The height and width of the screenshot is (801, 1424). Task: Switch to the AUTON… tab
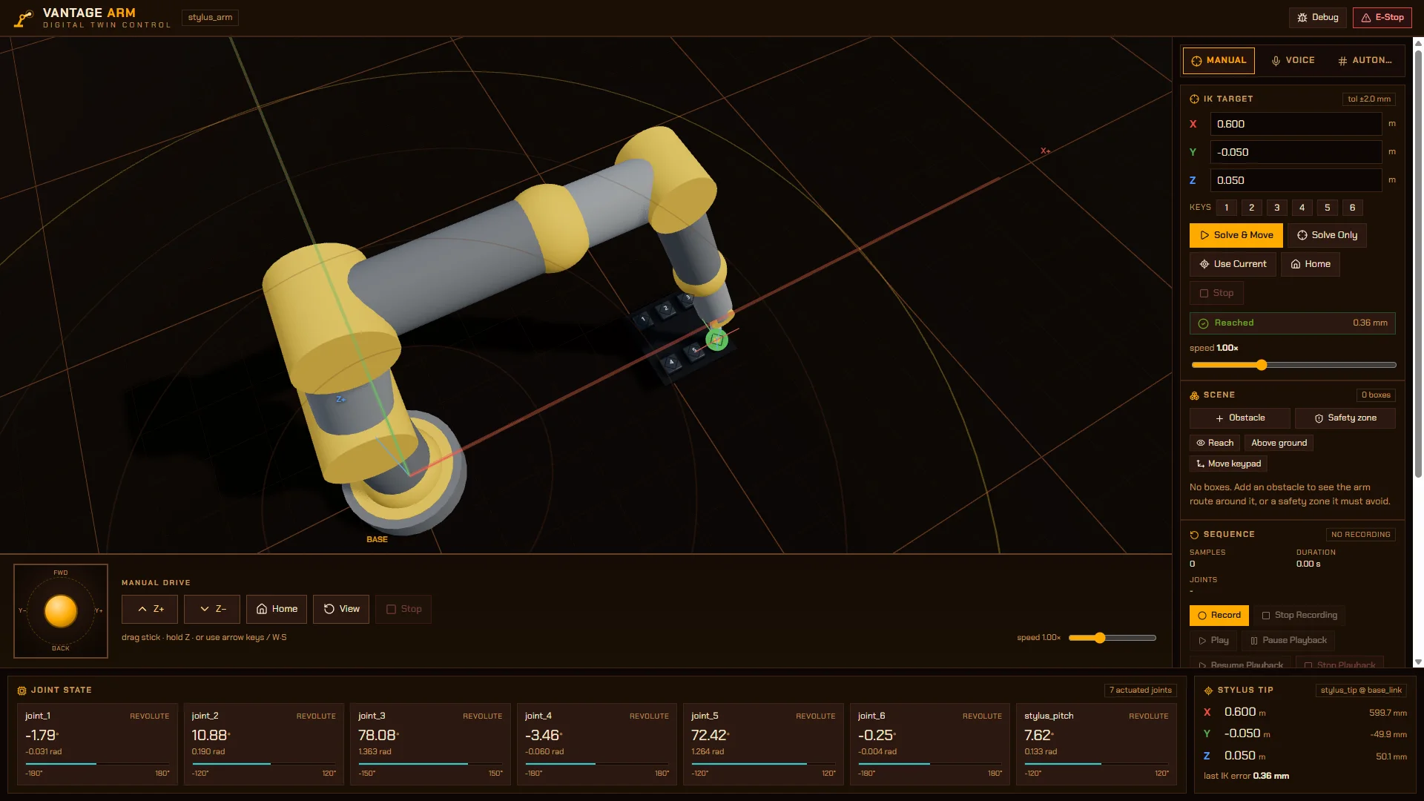(1365, 61)
